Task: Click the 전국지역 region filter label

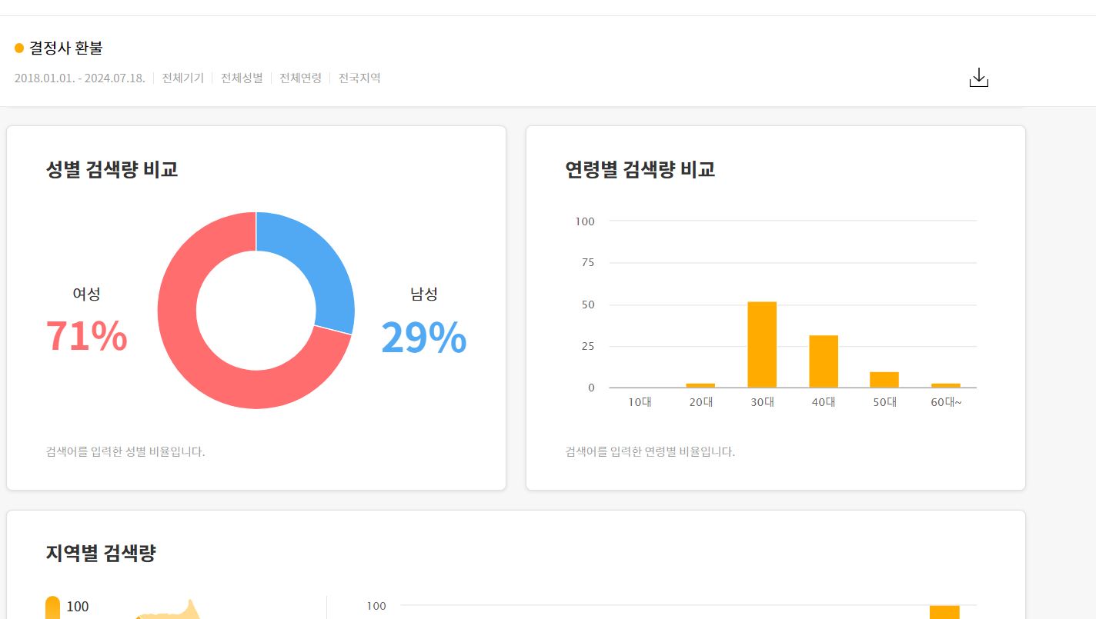Action: pyautogui.click(x=359, y=78)
